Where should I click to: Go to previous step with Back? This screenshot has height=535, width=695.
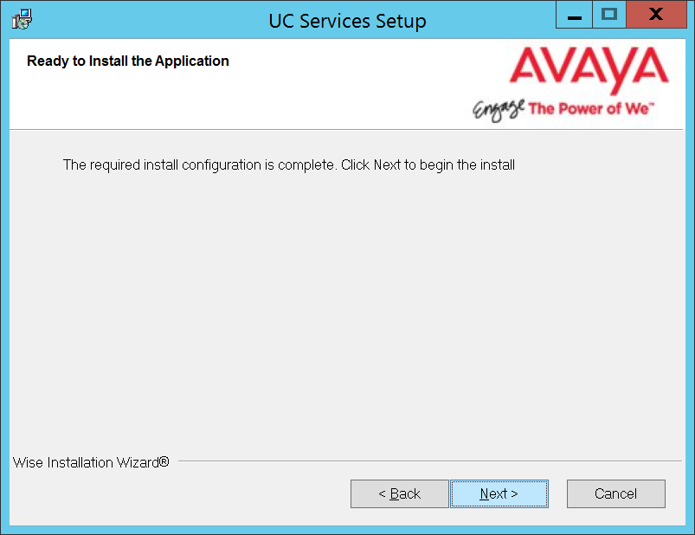coord(399,493)
